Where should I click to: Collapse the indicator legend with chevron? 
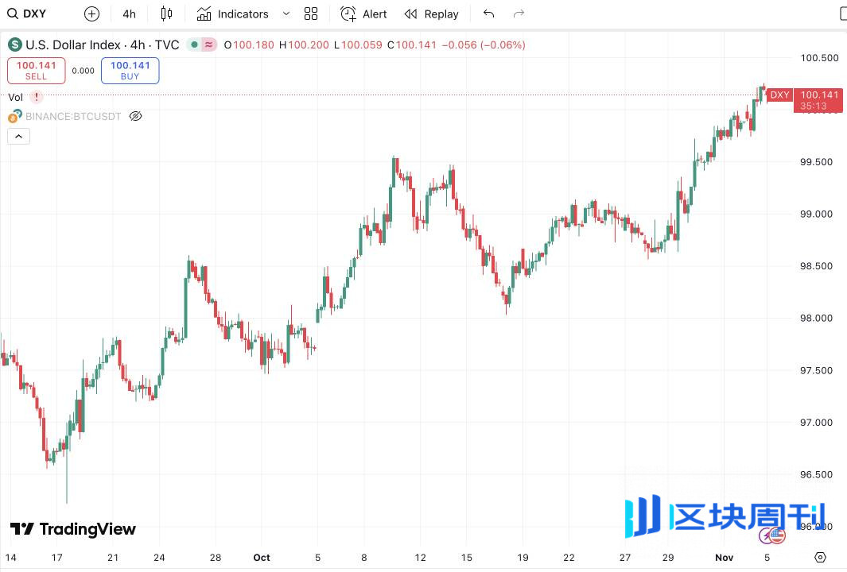pos(19,137)
